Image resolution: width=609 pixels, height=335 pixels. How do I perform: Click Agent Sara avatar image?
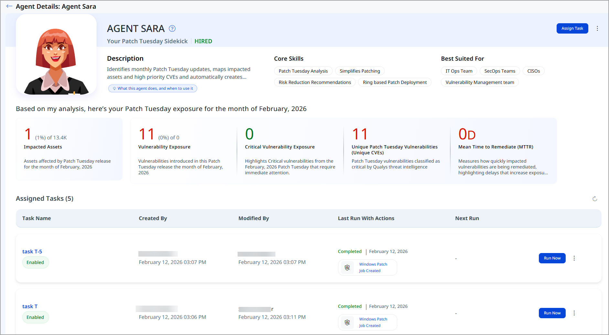56,55
